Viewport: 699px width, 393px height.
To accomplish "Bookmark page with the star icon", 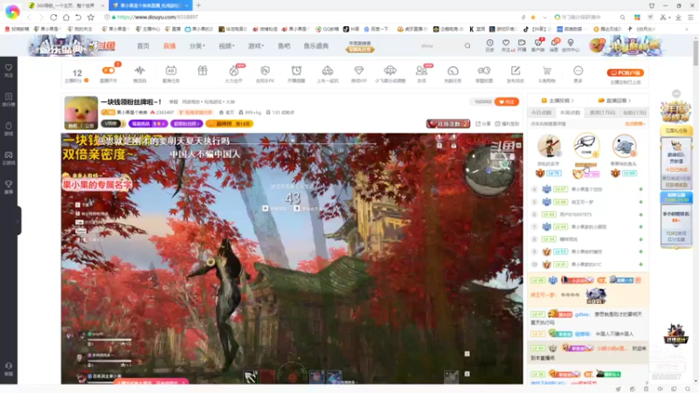I will 91,17.
